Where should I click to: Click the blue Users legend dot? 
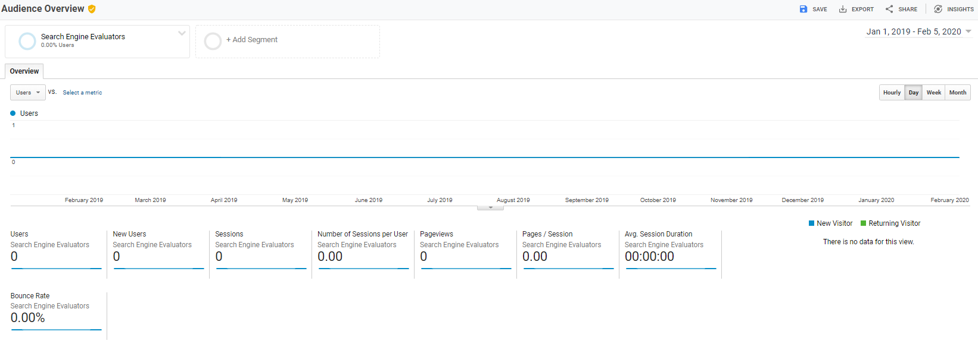coord(13,113)
